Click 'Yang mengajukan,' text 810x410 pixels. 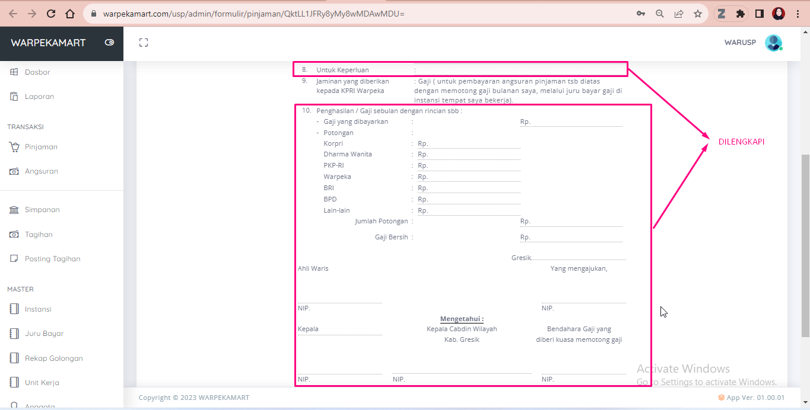coord(579,268)
